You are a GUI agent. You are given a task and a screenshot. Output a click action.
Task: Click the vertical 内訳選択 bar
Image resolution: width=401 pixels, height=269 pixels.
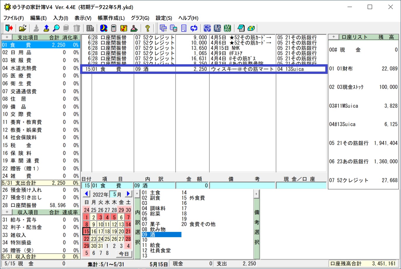[x=137, y=228]
